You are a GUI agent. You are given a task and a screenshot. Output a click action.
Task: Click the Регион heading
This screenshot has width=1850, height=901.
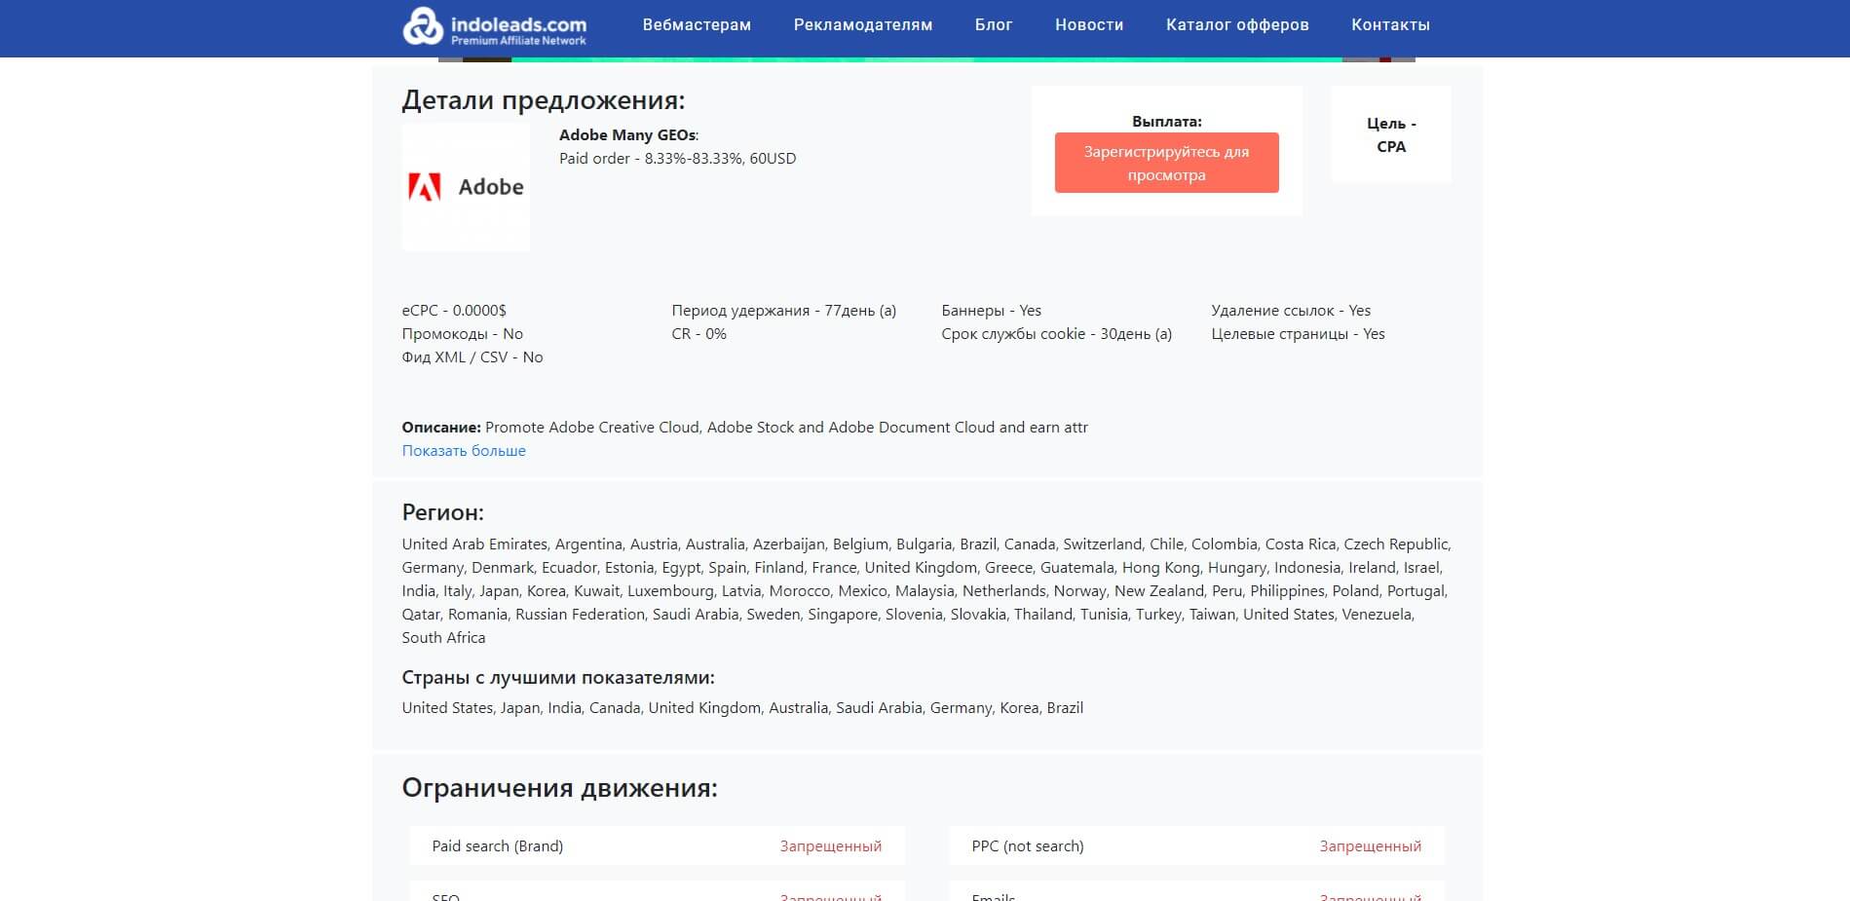(443, 512)
